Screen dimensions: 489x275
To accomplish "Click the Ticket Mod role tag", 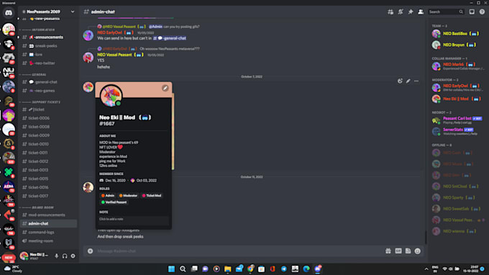I will [x=152, y=195].
